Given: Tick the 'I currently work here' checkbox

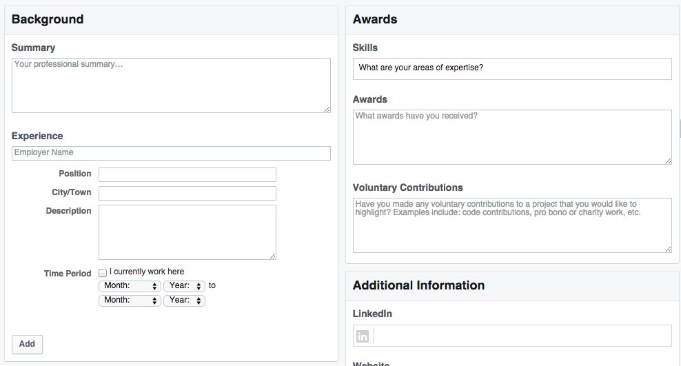Looking at the screenshot, I should coord(103,272).
